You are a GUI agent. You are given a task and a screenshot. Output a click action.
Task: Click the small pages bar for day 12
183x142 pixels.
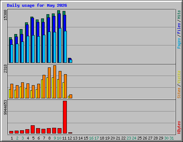[71, 61]
